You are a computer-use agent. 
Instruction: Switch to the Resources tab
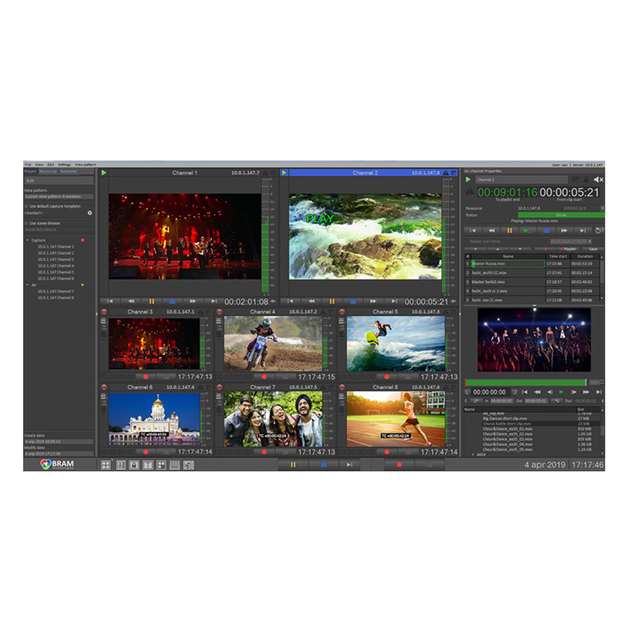pyautogui.click(x=48, y=171)
